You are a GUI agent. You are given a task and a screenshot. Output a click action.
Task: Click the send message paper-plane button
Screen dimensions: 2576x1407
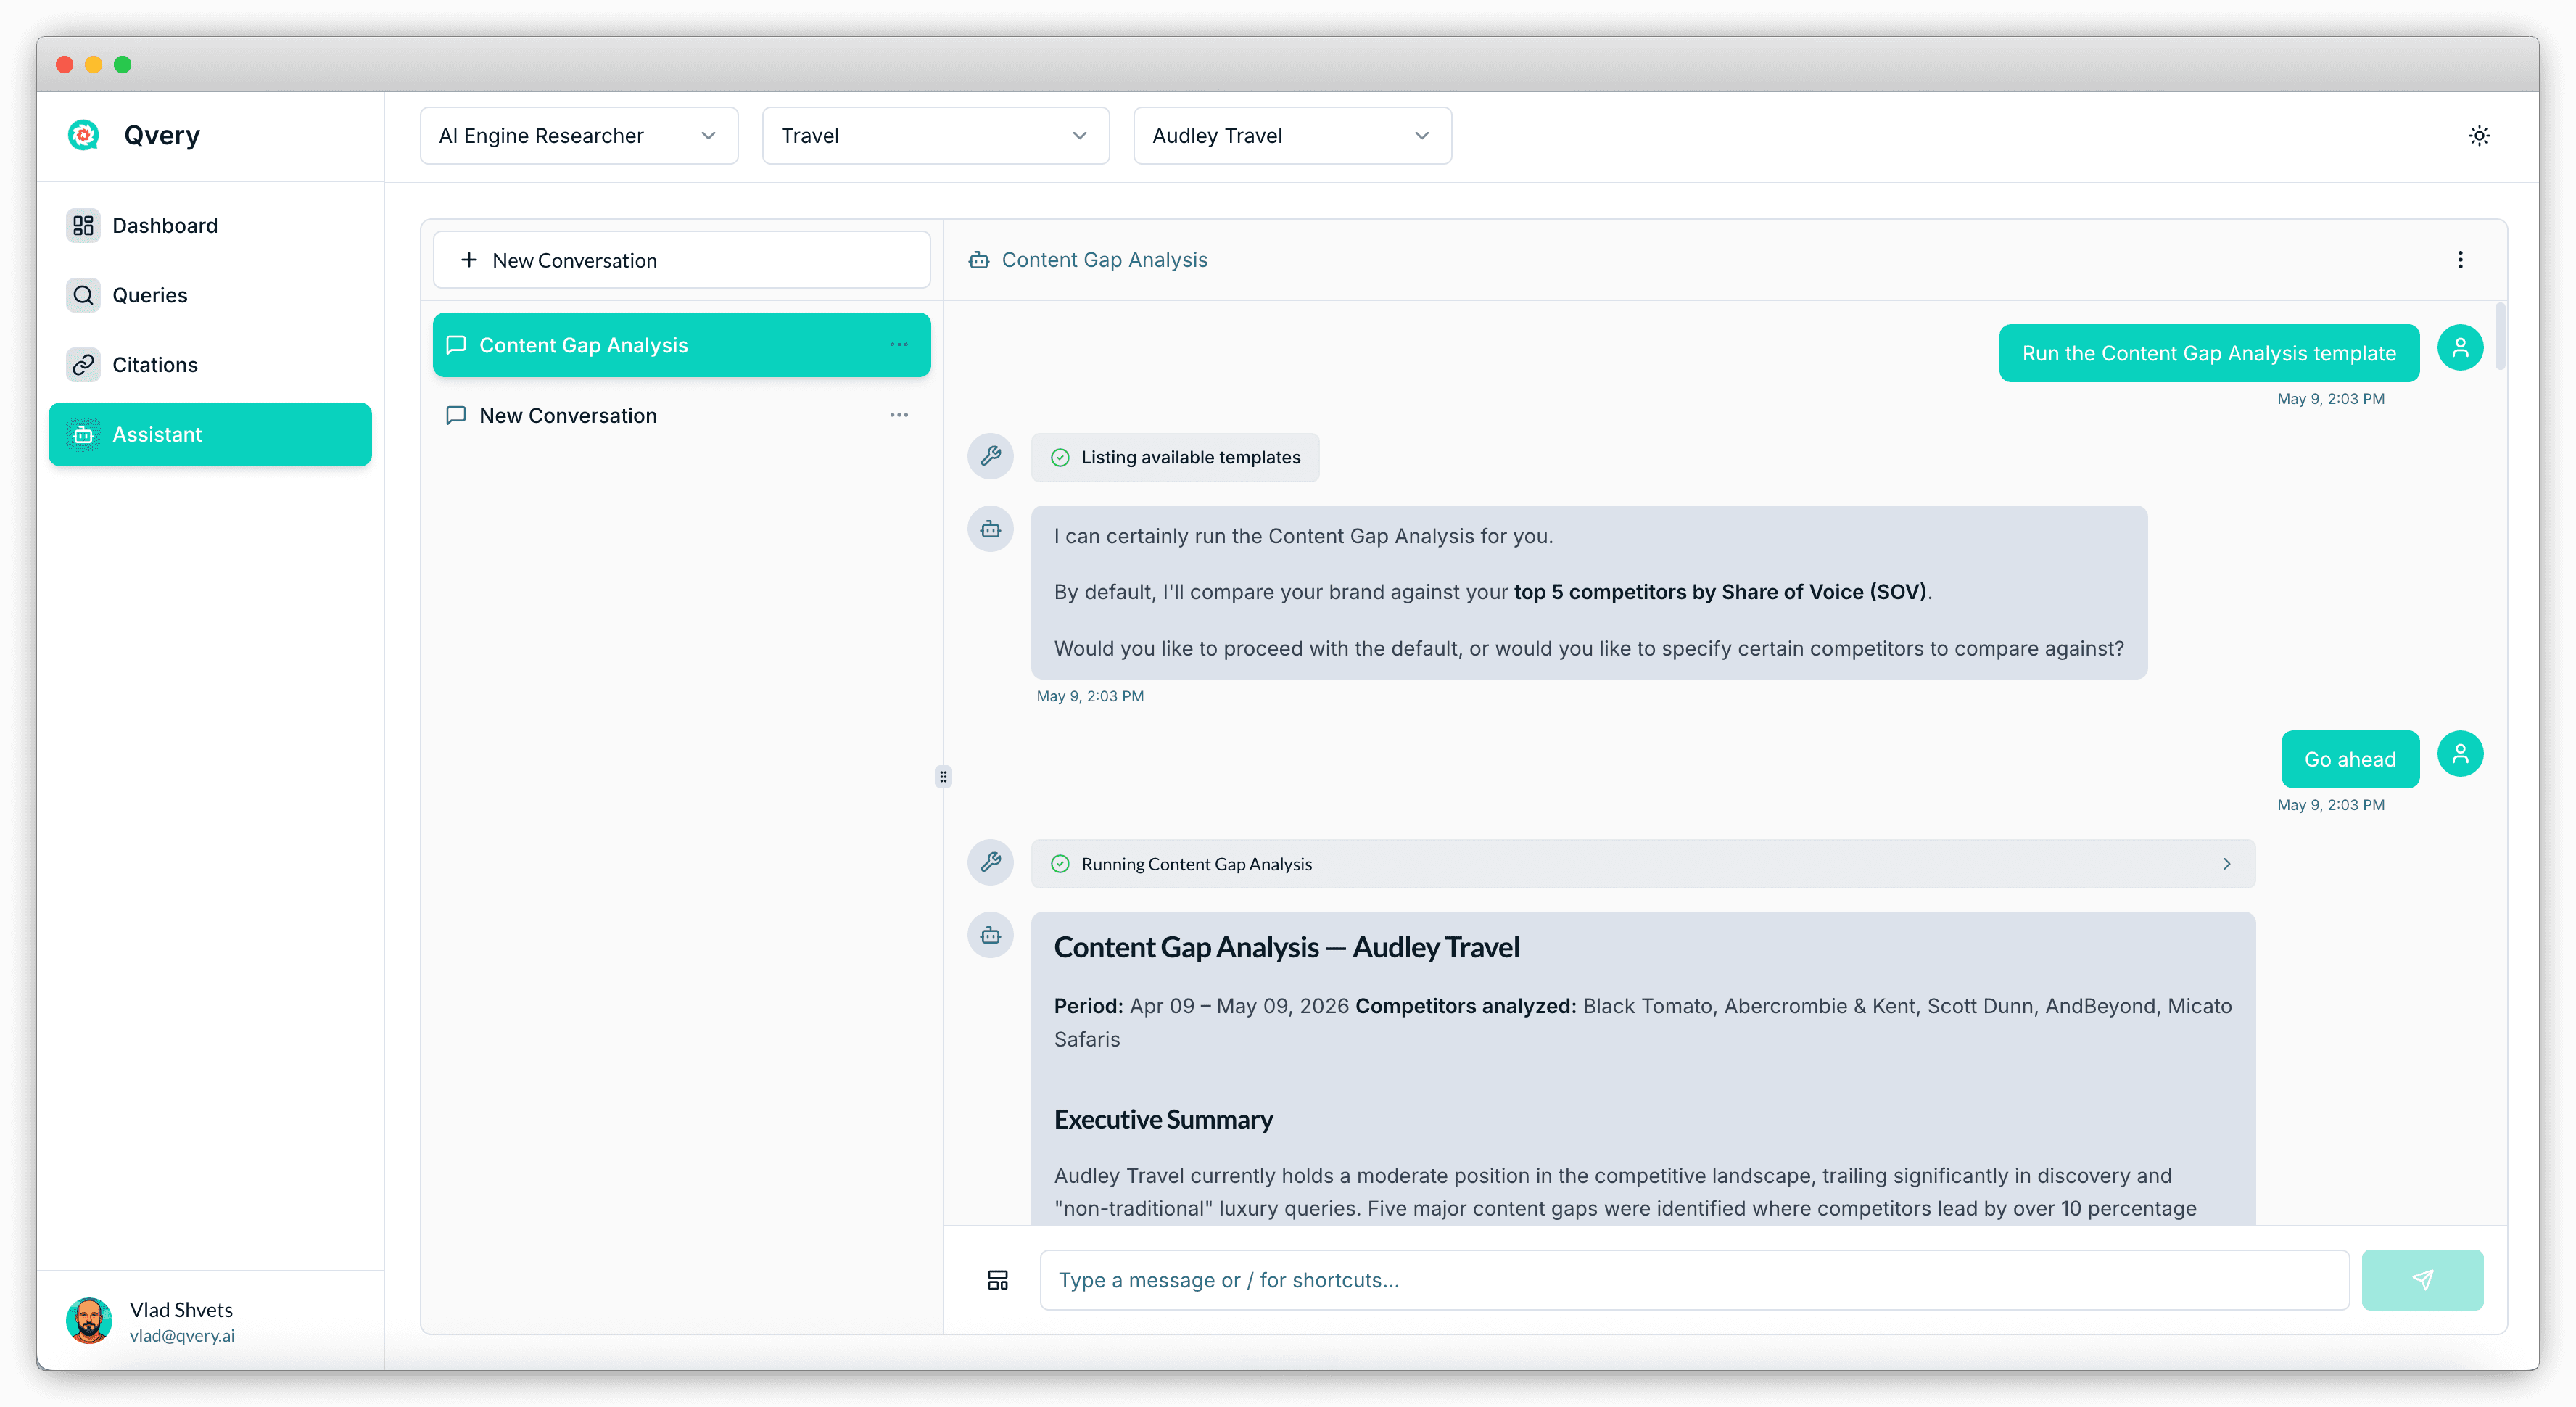click(x=2422, y=1280)
